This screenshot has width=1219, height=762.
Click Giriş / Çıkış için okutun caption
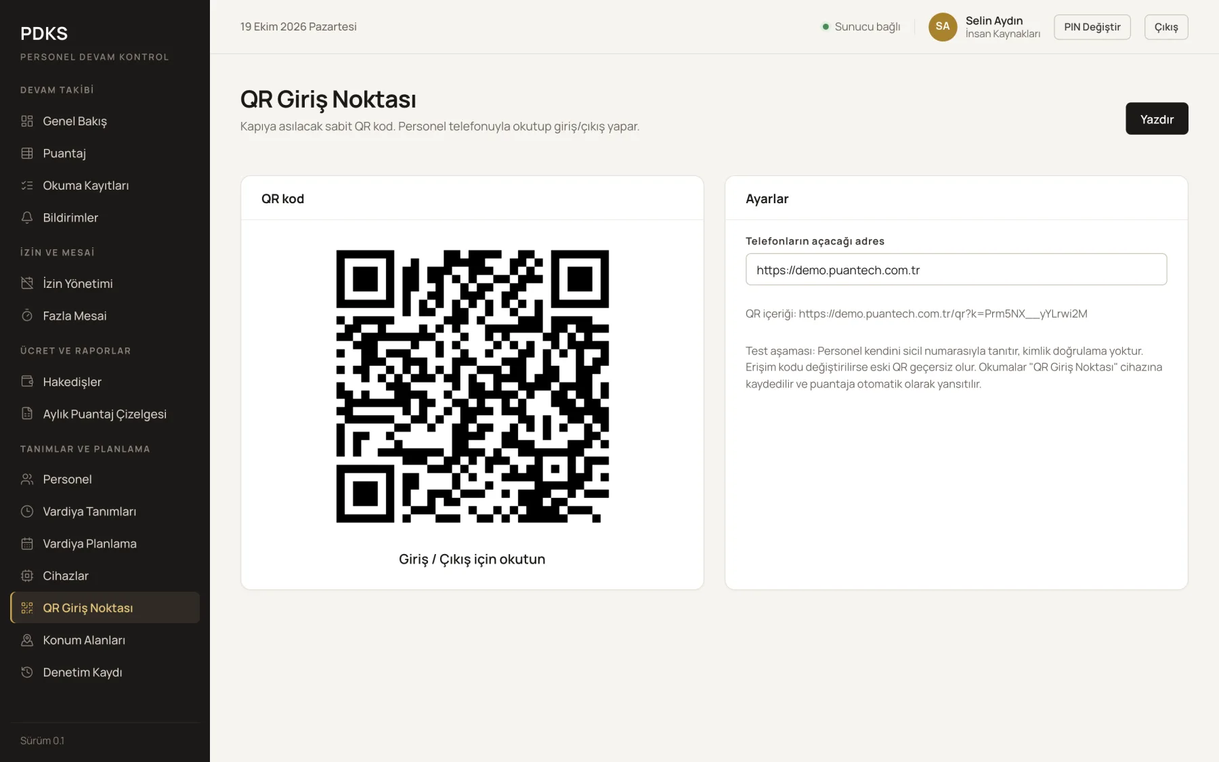coord(472,559)
